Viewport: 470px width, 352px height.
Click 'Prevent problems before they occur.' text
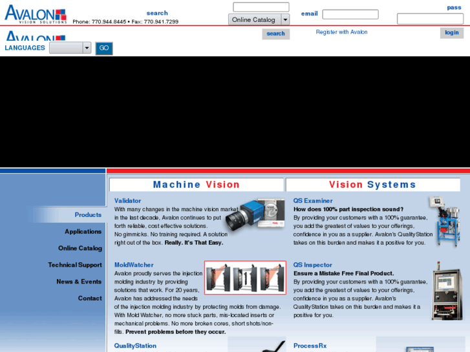point(175,332)
